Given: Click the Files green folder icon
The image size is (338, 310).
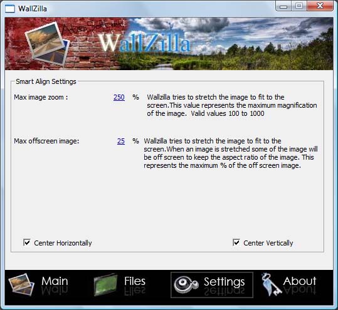Looking at the screenshot, I should [105, 284].
